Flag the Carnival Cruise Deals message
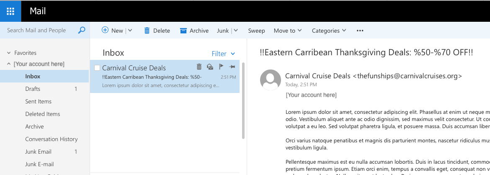This screenshot has width=490, height=175. click(222, 67)
